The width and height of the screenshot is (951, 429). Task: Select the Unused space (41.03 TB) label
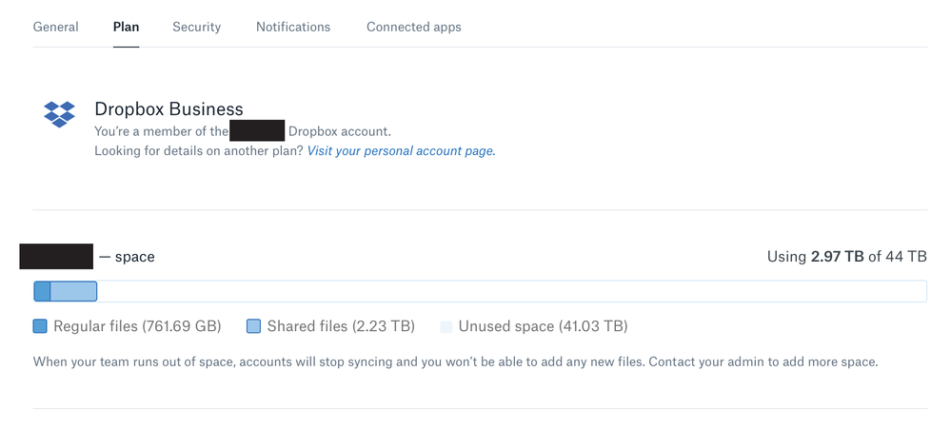[543, 326]
